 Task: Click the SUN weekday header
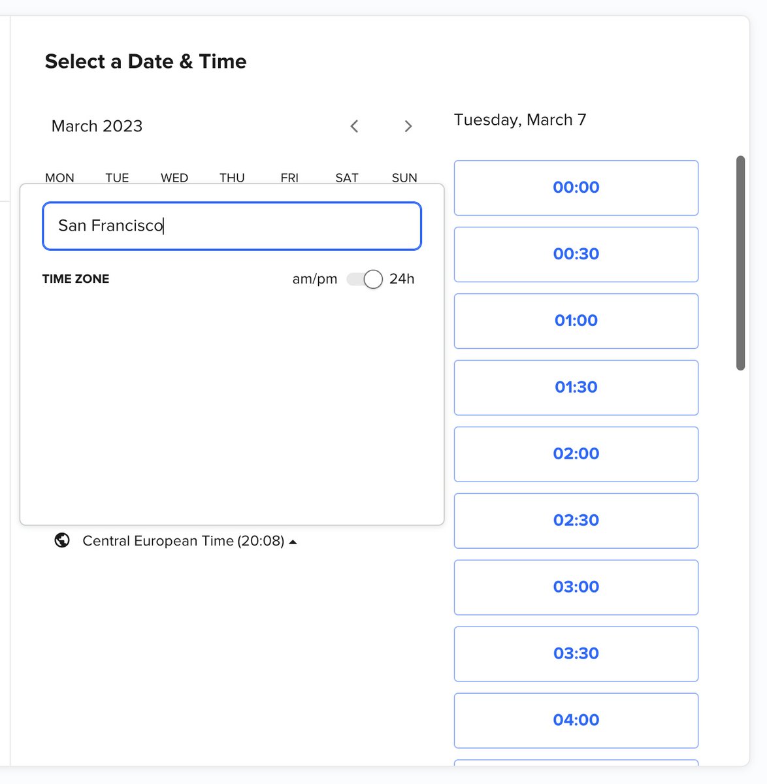tap(404, 178)
